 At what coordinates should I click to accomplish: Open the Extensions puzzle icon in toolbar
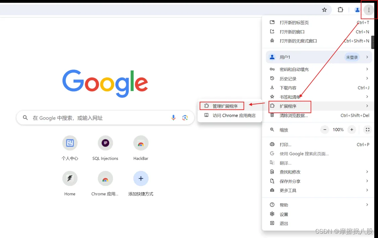340,10
